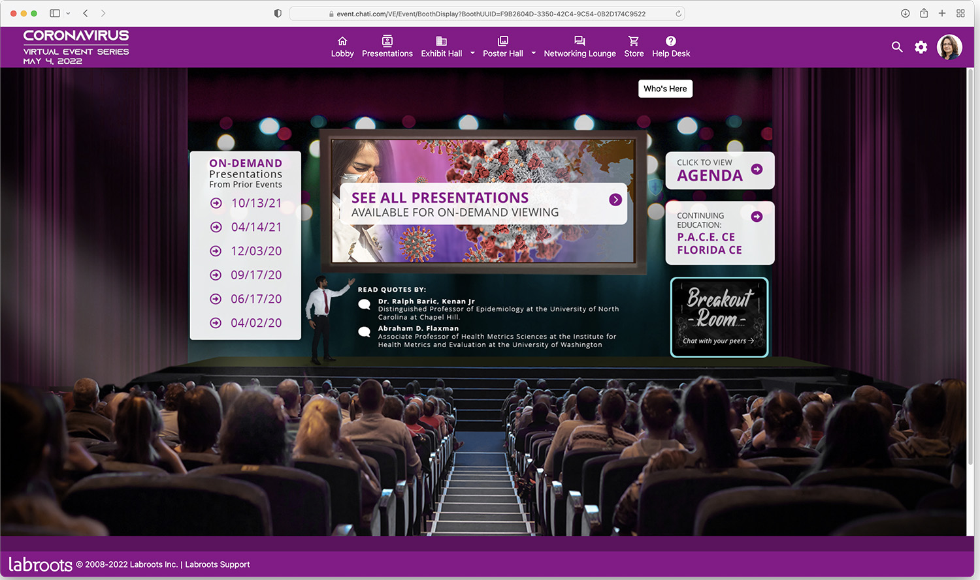980x580 pixels.
Task: Click the Presentations calendar icon
Action: [x=387, y=41]
